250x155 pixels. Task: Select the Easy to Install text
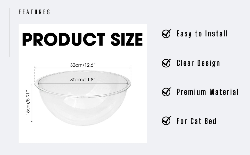(x=202, y=34)
